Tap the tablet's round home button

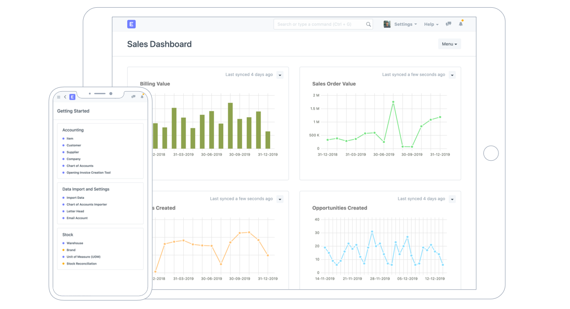pos(491,153)
